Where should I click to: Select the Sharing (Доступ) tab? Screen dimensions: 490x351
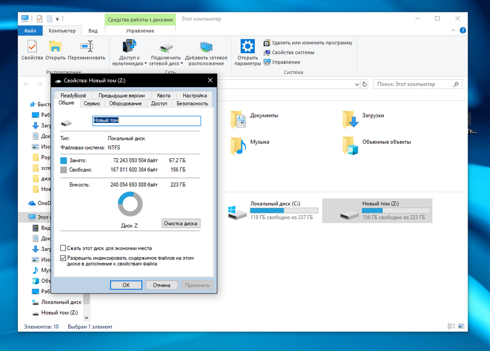pos(159,103)
